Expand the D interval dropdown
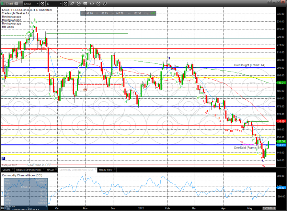Screen dimensions: 287x211 point(61,4)
